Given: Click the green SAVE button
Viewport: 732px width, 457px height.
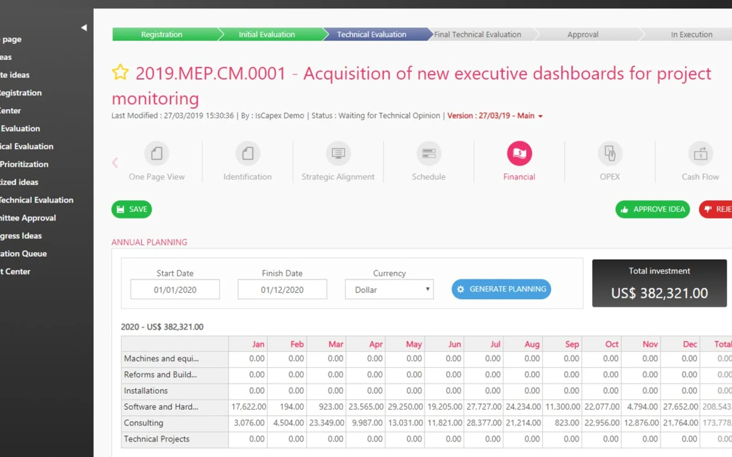Looking at the screenshot, I should click(x=132, y=209).
